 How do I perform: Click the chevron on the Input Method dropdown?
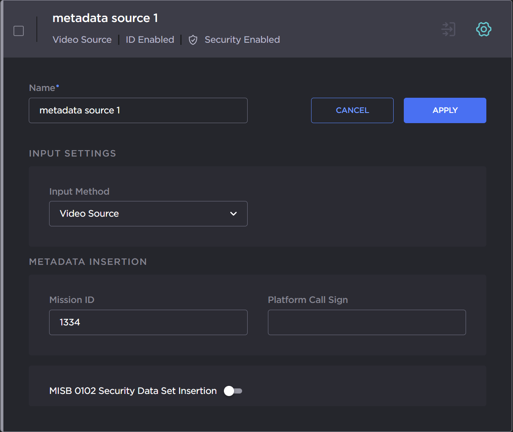233,214
